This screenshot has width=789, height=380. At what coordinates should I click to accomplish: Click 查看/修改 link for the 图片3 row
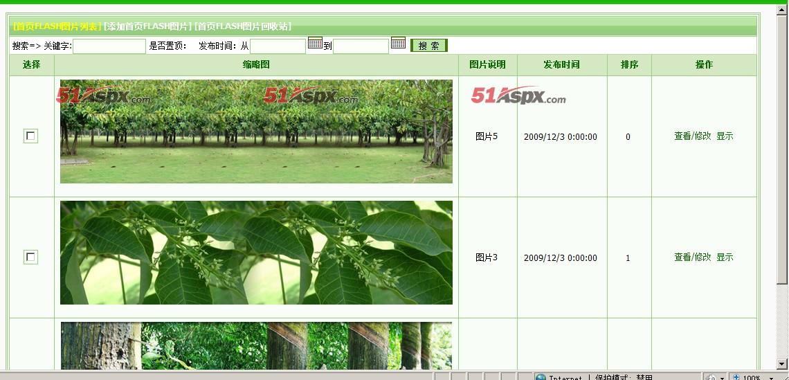692,257
